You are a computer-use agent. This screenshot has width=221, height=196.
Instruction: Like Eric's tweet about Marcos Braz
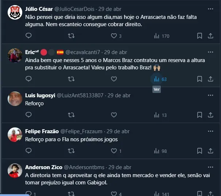coord(114,79)
